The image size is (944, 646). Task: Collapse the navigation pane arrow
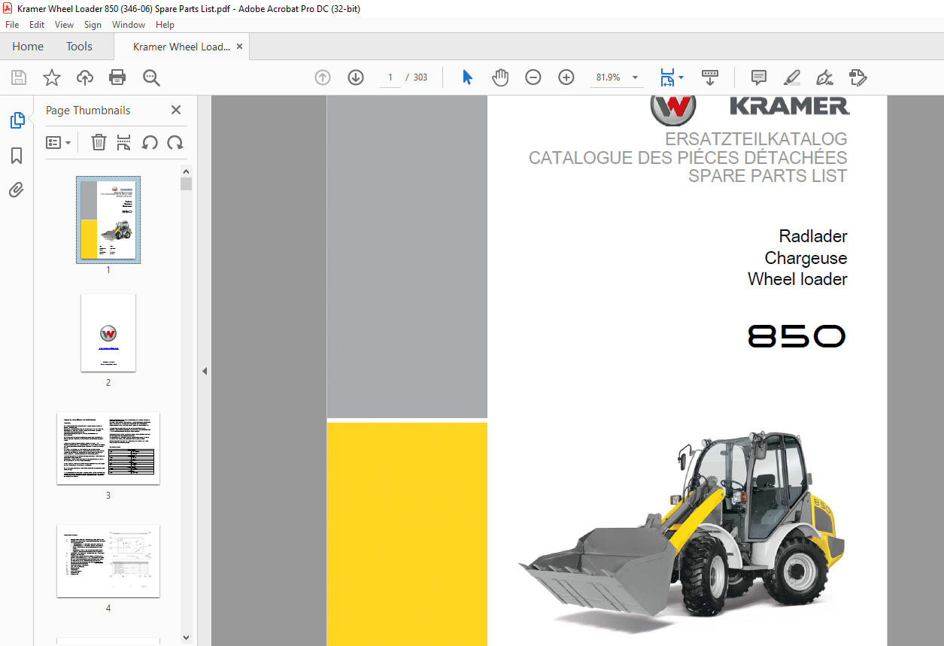pos(205,371)
